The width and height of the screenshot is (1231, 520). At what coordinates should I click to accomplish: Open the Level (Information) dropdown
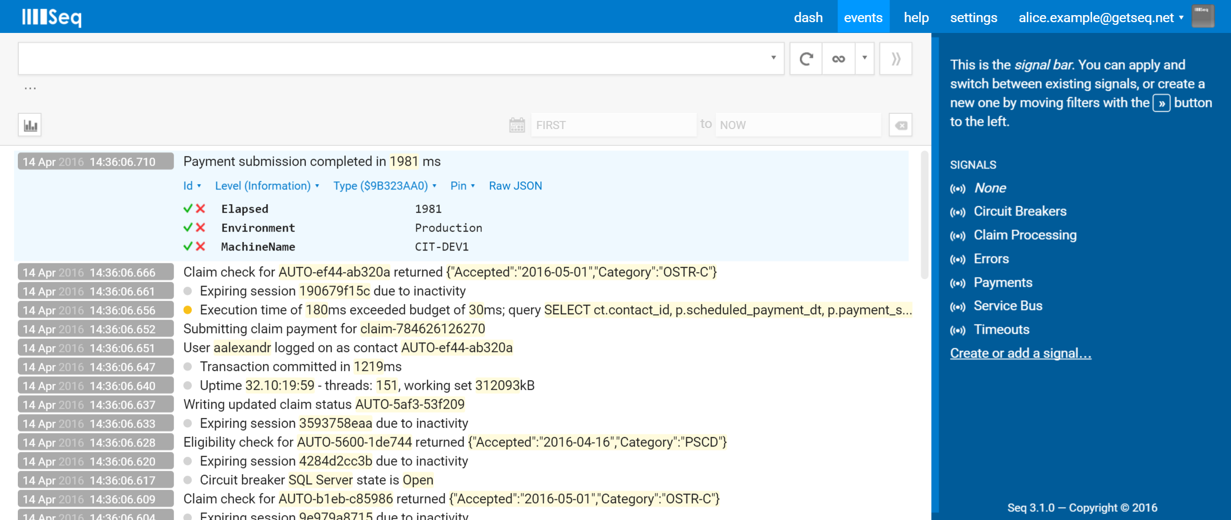(x=267, y=186)
